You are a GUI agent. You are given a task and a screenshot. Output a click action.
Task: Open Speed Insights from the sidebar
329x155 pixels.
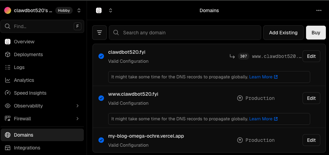coord(30,93)
